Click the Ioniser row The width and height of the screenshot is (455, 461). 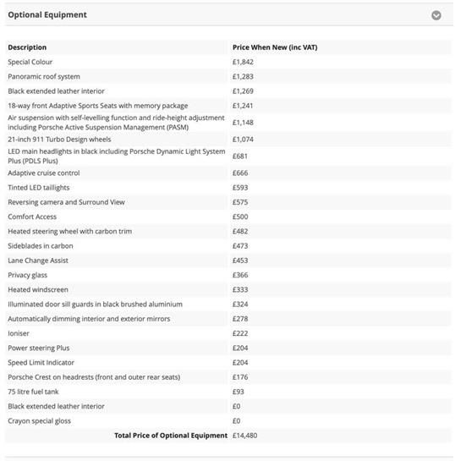(228, 333)
